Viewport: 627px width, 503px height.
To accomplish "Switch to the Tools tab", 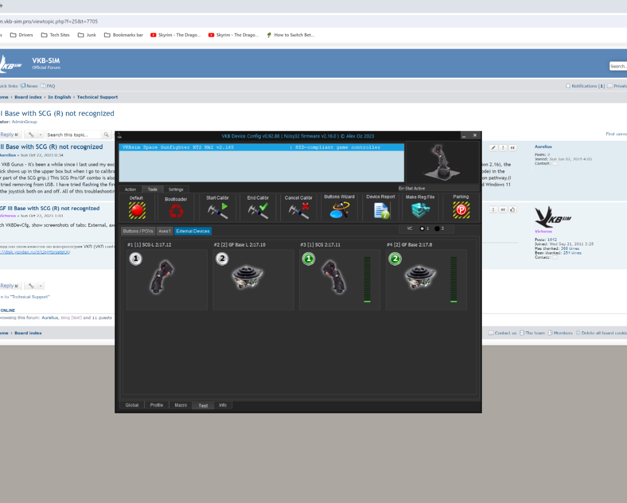I will 152,189.
